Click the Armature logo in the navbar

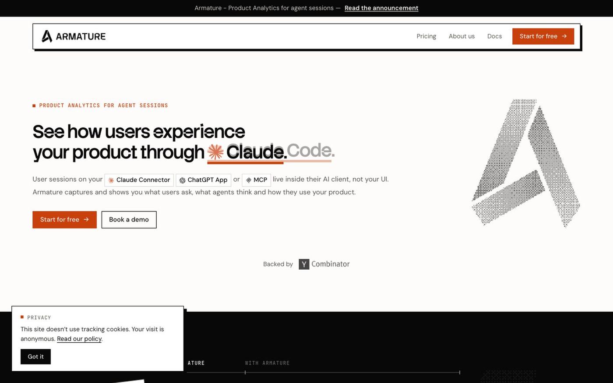(x=74, y=36)
